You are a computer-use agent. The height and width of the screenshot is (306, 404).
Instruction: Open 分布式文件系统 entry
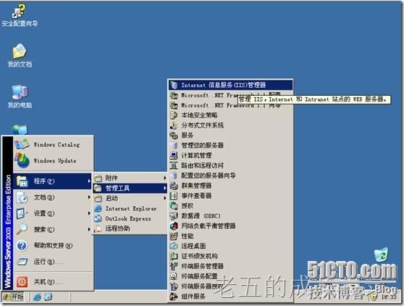(x=230, y=125)
